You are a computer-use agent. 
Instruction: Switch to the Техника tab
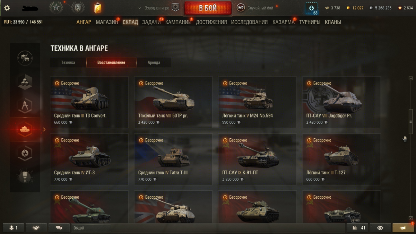68,62
